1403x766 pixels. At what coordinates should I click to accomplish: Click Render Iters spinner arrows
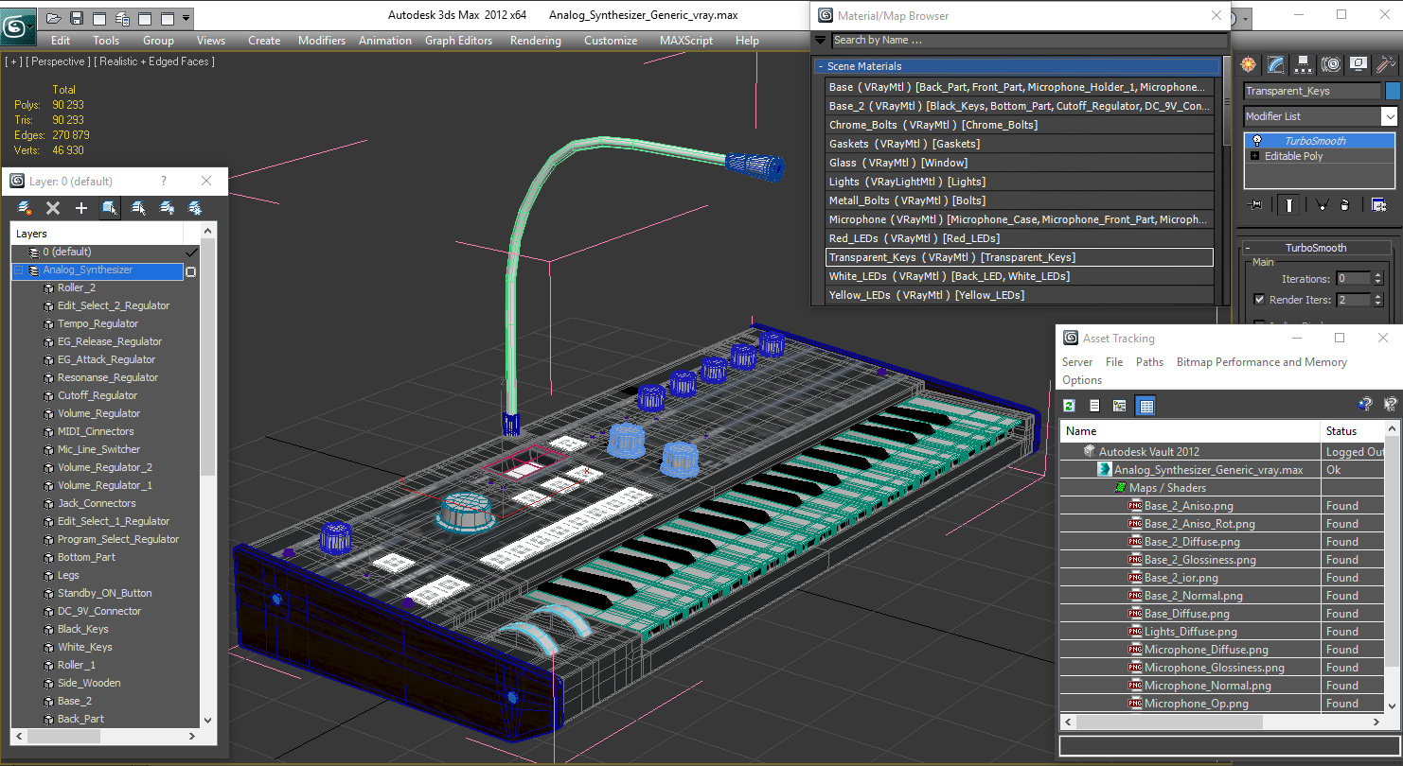coord(1380,300)
